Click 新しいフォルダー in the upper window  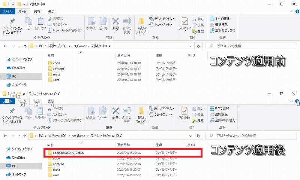[142, 25]
